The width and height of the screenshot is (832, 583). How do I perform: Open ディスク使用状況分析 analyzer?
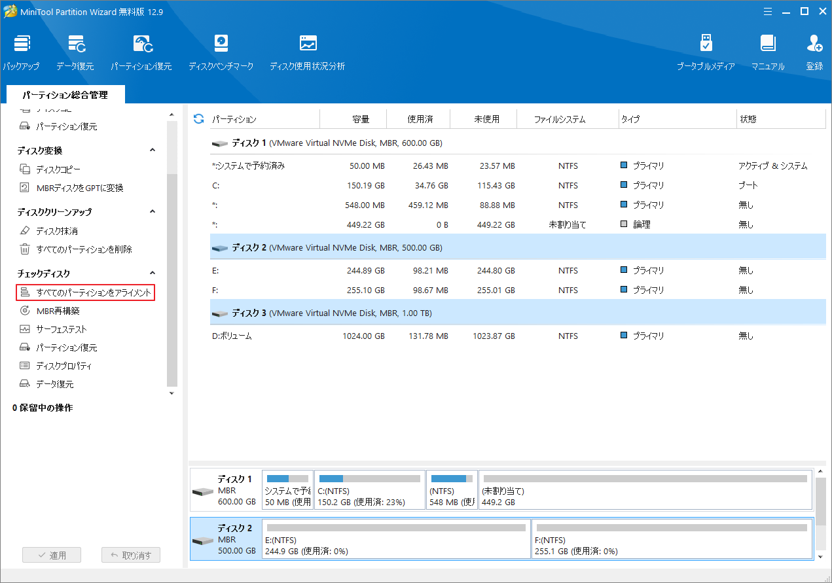[x=308, y=52]
